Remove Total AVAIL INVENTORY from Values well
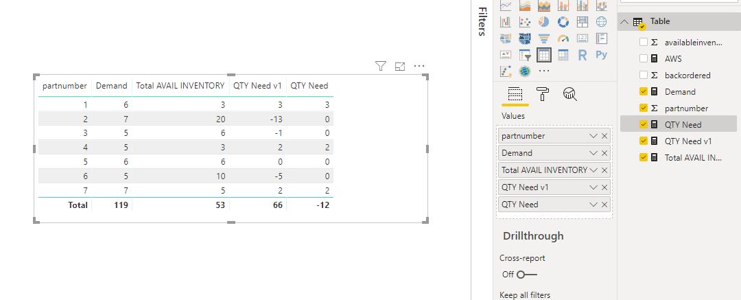This screenshot has height=300, width=741. [x=604, y=170]
